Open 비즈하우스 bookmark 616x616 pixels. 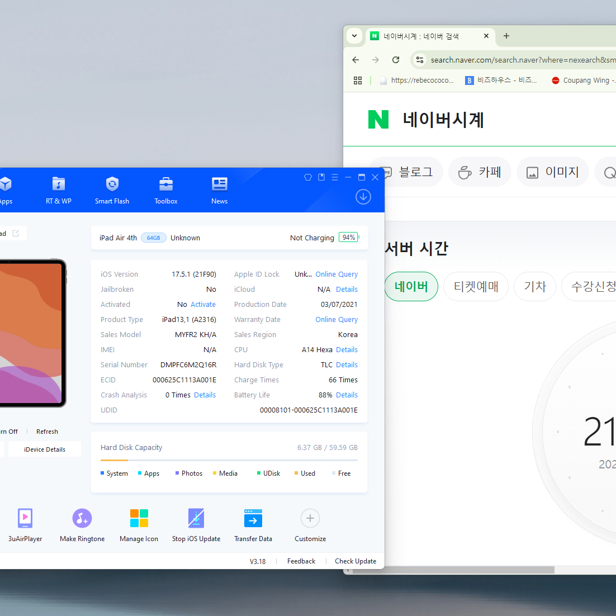[x=501, y=80]
